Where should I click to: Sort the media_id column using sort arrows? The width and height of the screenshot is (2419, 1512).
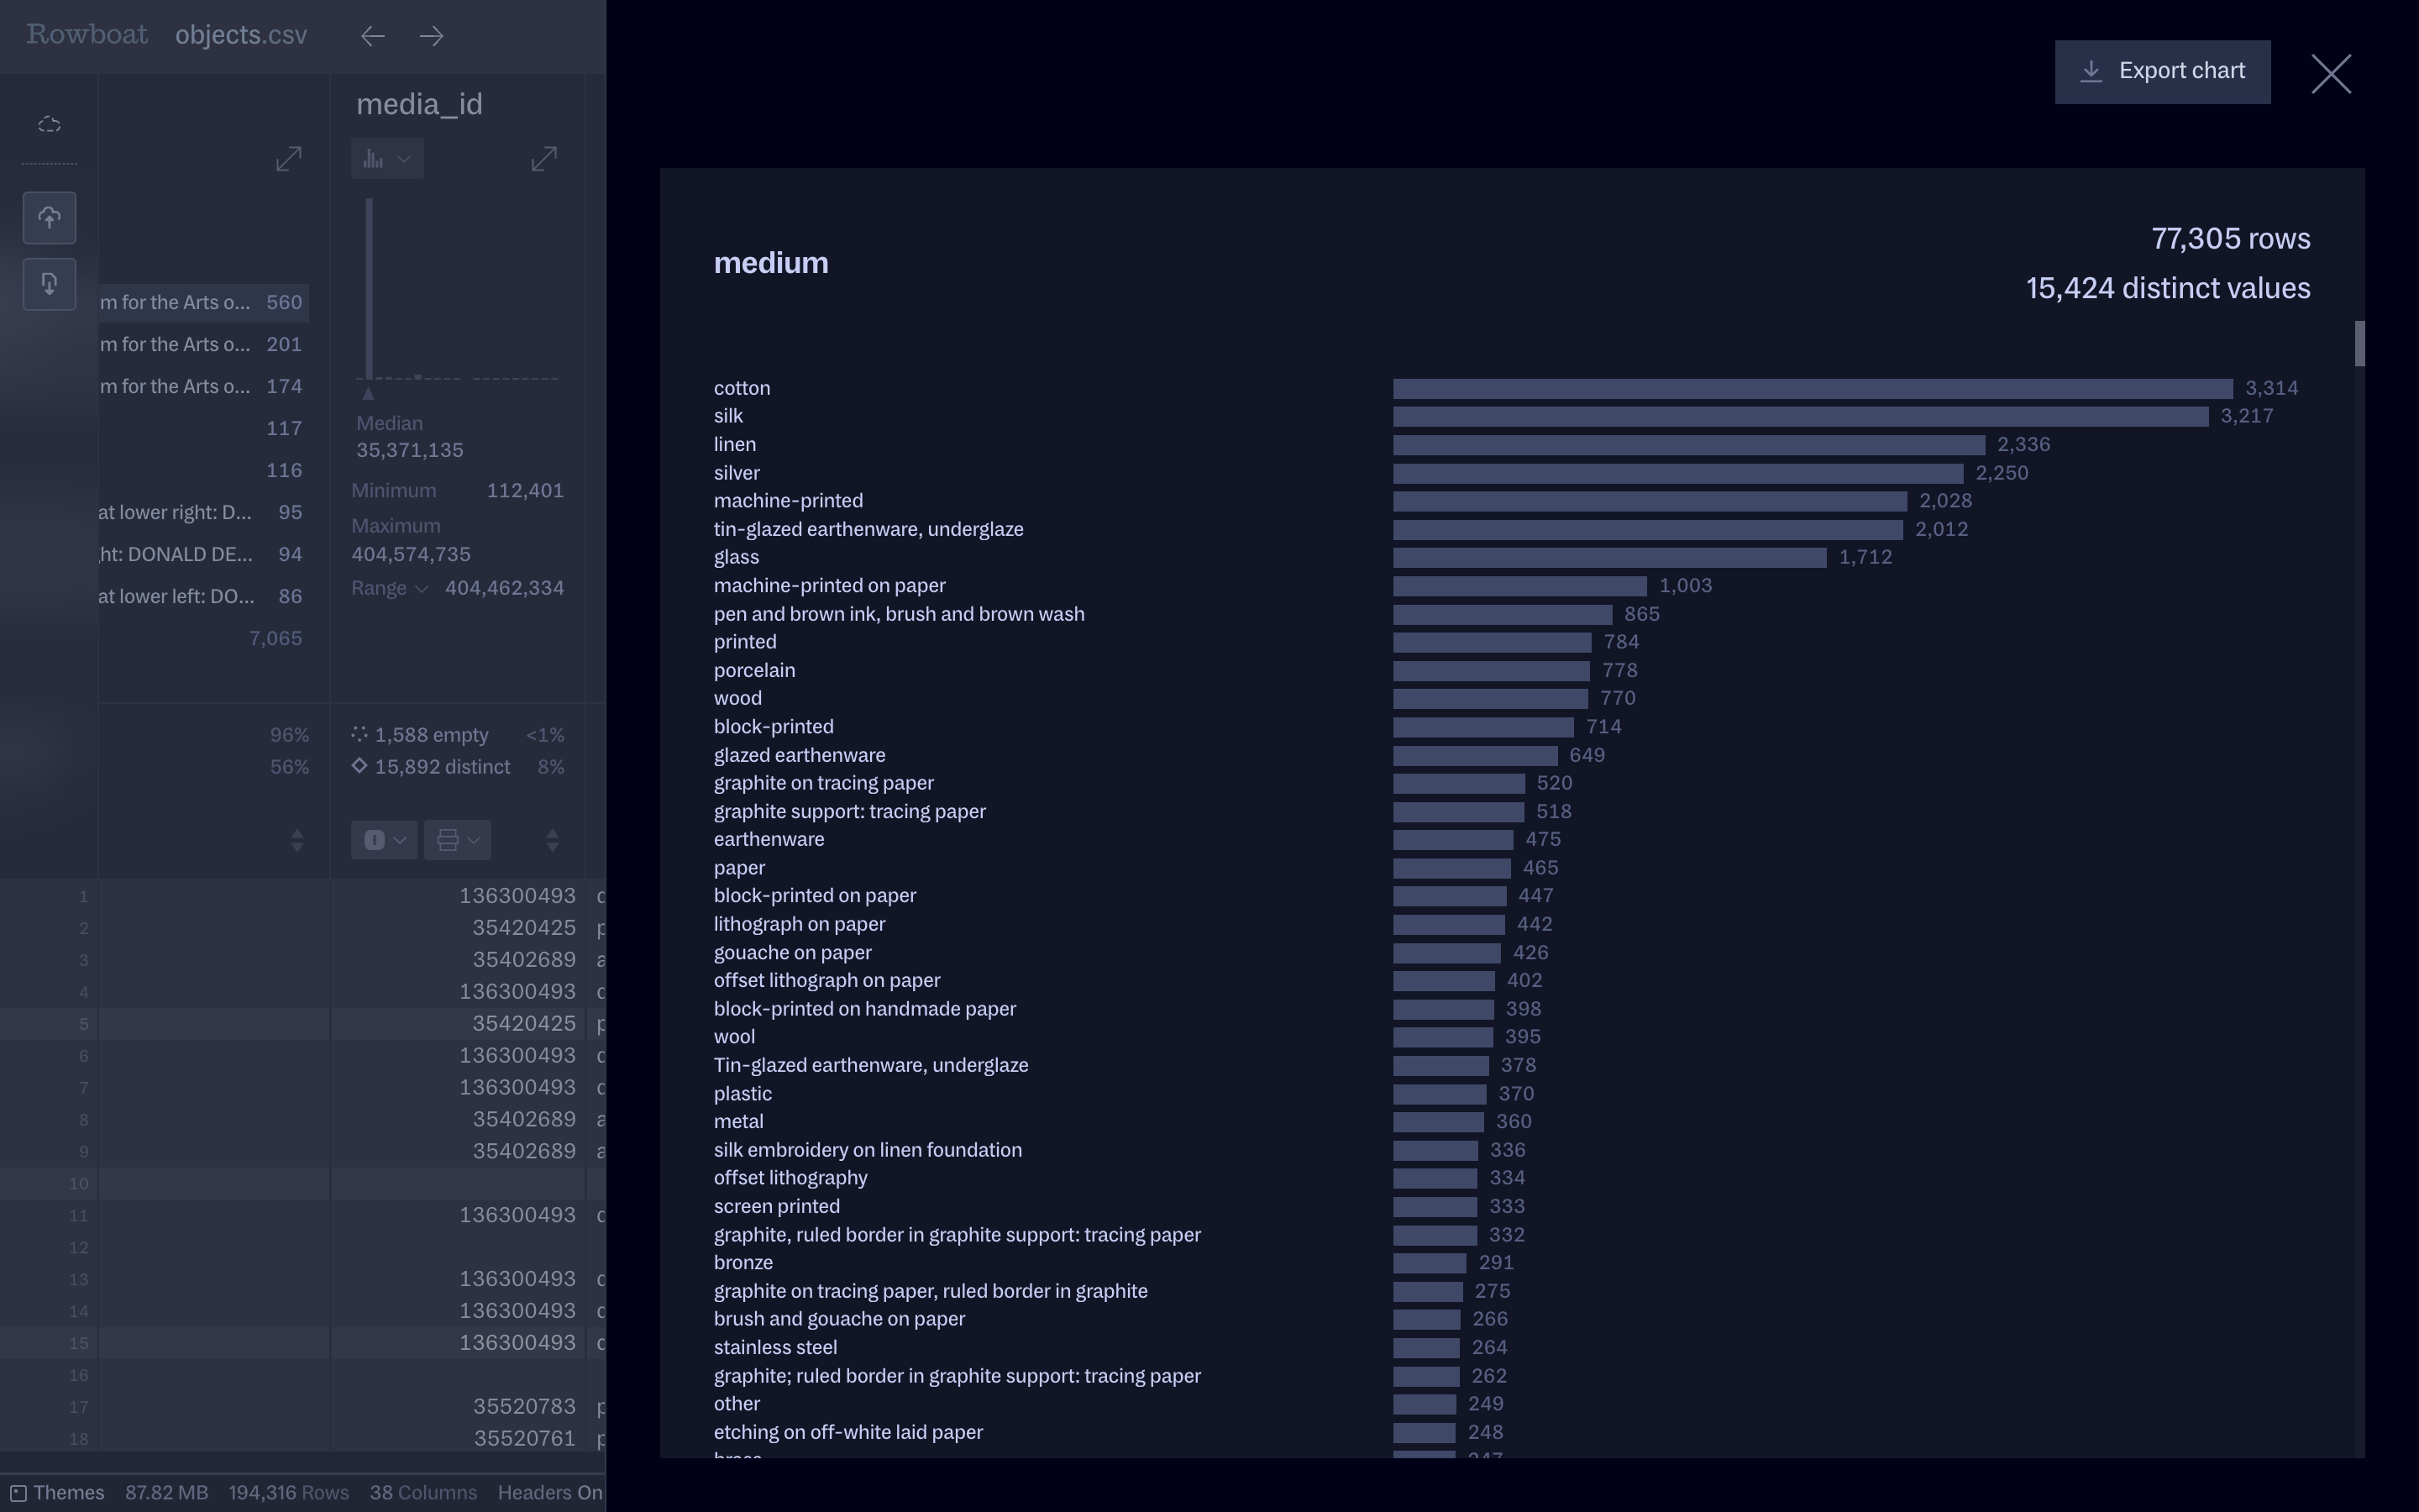[552, 840]
